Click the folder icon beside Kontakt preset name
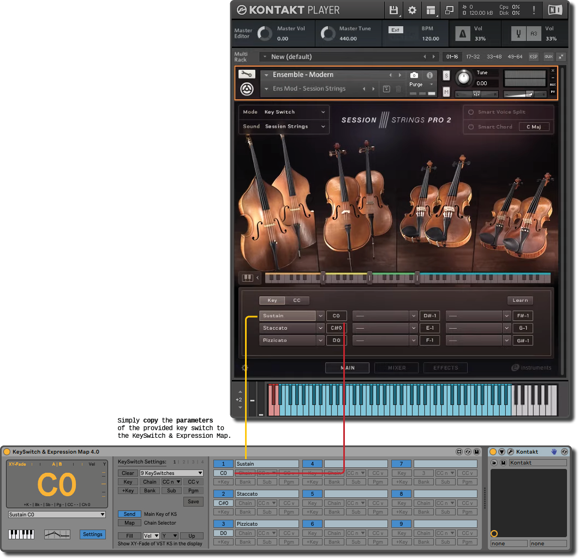This screenshot has width=579, height=559. tap(494, 463)
